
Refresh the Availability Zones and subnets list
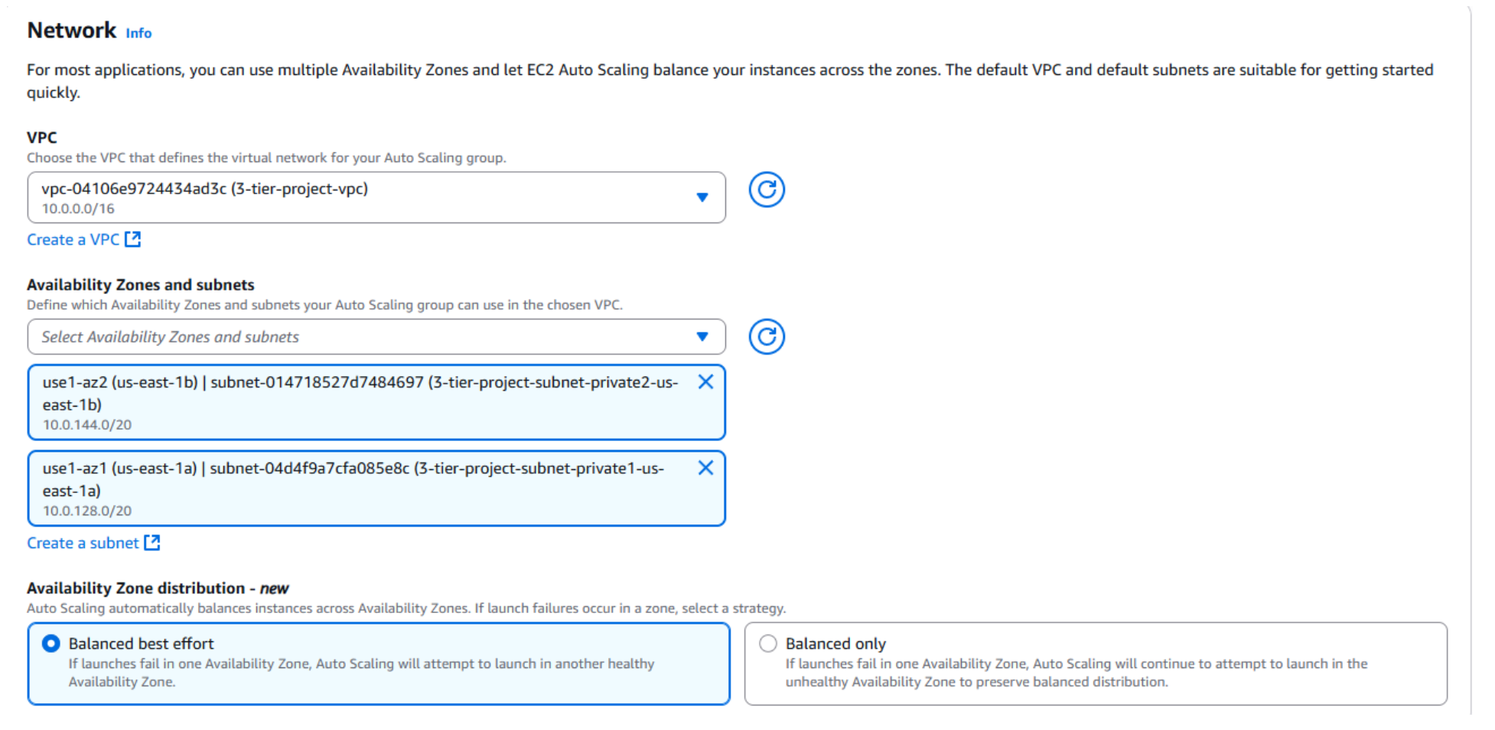pos(766,336)
